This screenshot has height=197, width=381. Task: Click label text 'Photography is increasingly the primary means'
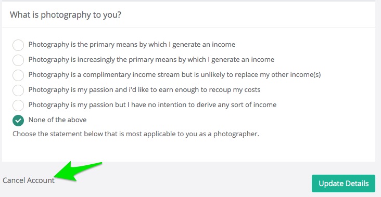tap(98, 60)
